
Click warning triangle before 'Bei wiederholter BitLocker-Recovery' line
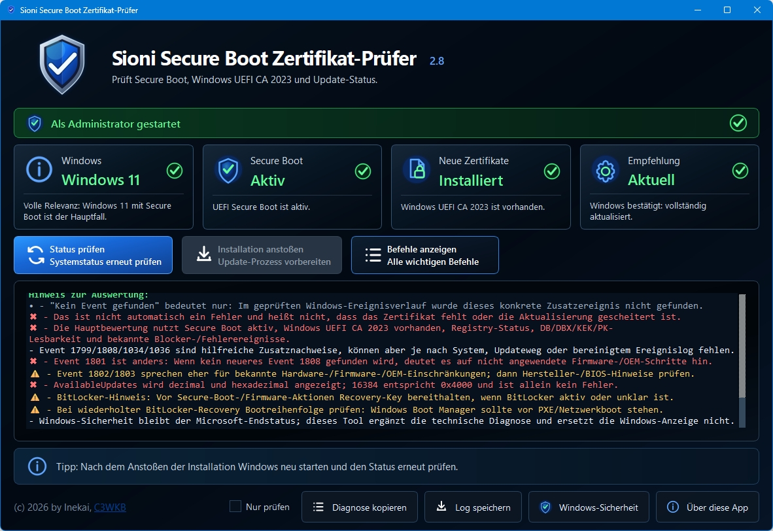(x=35, y=409)
